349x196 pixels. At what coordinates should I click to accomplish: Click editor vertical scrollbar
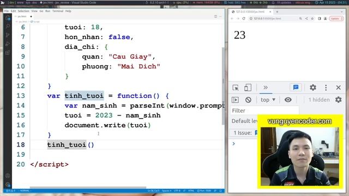[x=223, y=86]
